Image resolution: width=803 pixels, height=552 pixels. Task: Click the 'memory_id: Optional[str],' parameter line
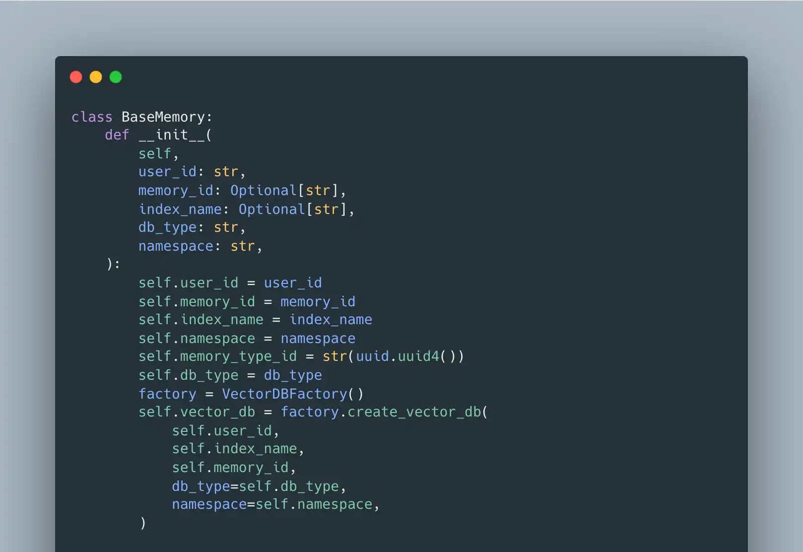[x=242, y=191]
